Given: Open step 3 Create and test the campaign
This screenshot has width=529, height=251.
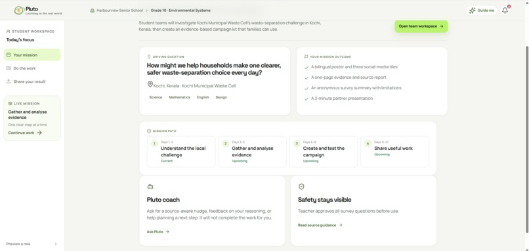Looking at the screenshot, I should 324,152.
